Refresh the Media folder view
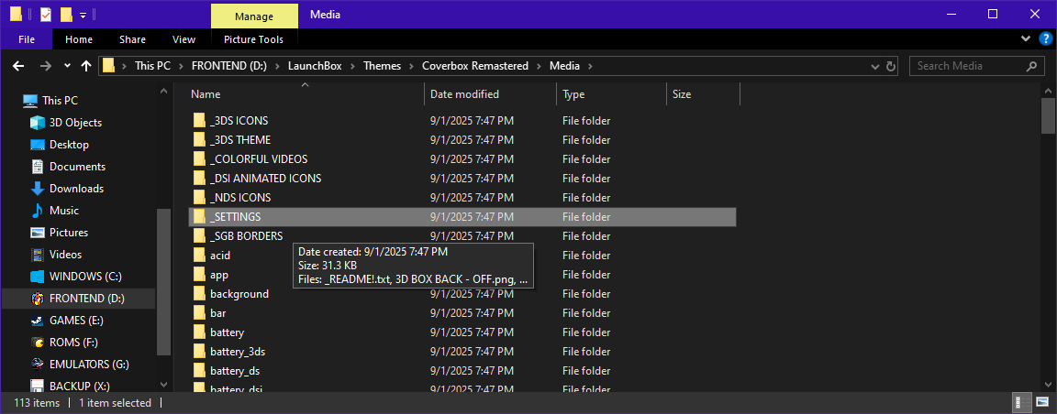The width and height of the screenshot is (1057, 414). tap(891, 66)
